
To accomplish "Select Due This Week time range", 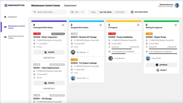I will coord(106,12).
